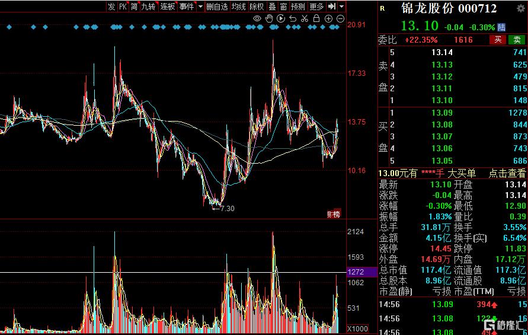Click the 跌停 price 11.83
The image size is (528, 335).
[515, 248]
